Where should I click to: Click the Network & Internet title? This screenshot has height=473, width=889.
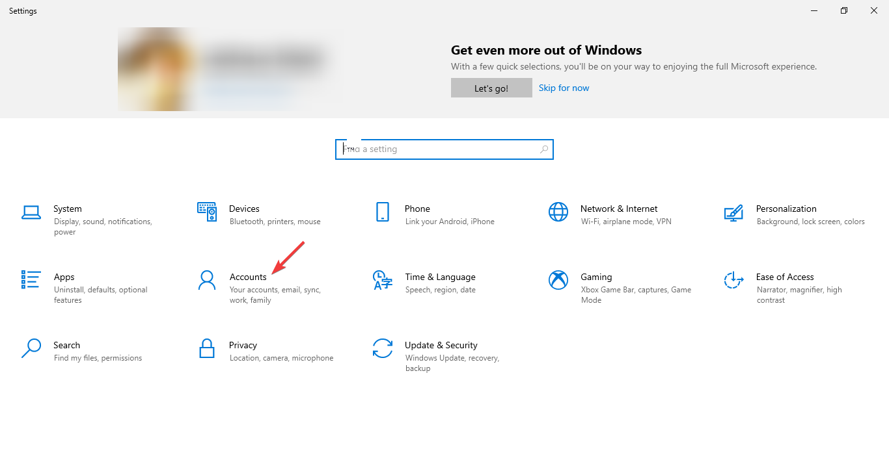pos(619,209)
